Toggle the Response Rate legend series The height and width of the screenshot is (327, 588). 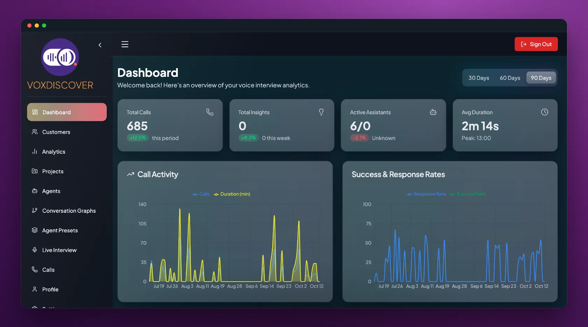[426, 194]
